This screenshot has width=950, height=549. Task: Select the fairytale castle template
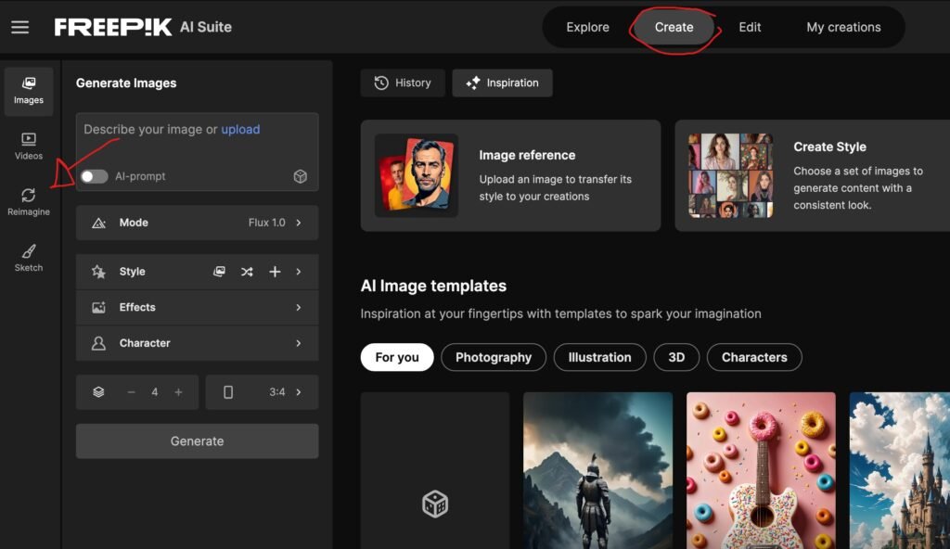900,470
